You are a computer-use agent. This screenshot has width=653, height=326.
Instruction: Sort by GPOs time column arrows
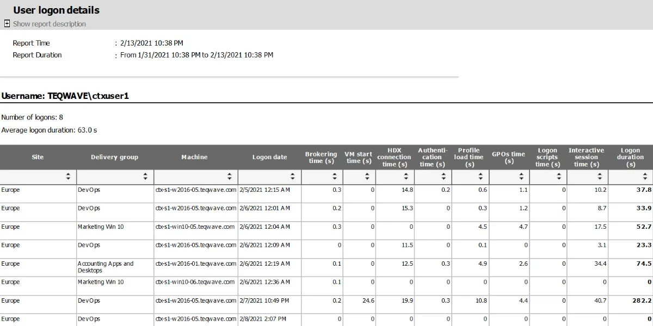pos(521,177)
